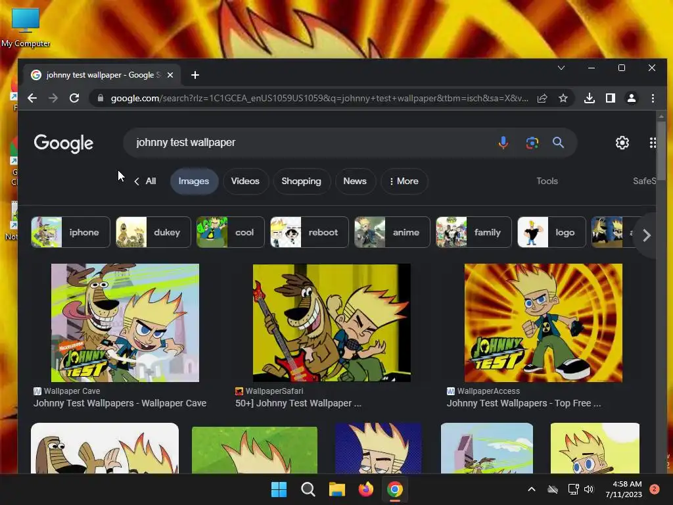673x505 pixels.
Task: Reload the Google search page
Action: (x=74, y=99)
